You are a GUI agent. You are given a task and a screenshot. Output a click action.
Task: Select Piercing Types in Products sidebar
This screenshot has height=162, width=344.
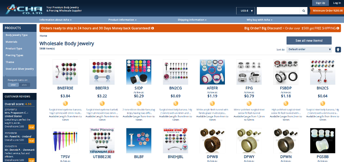tap(14, 55)
